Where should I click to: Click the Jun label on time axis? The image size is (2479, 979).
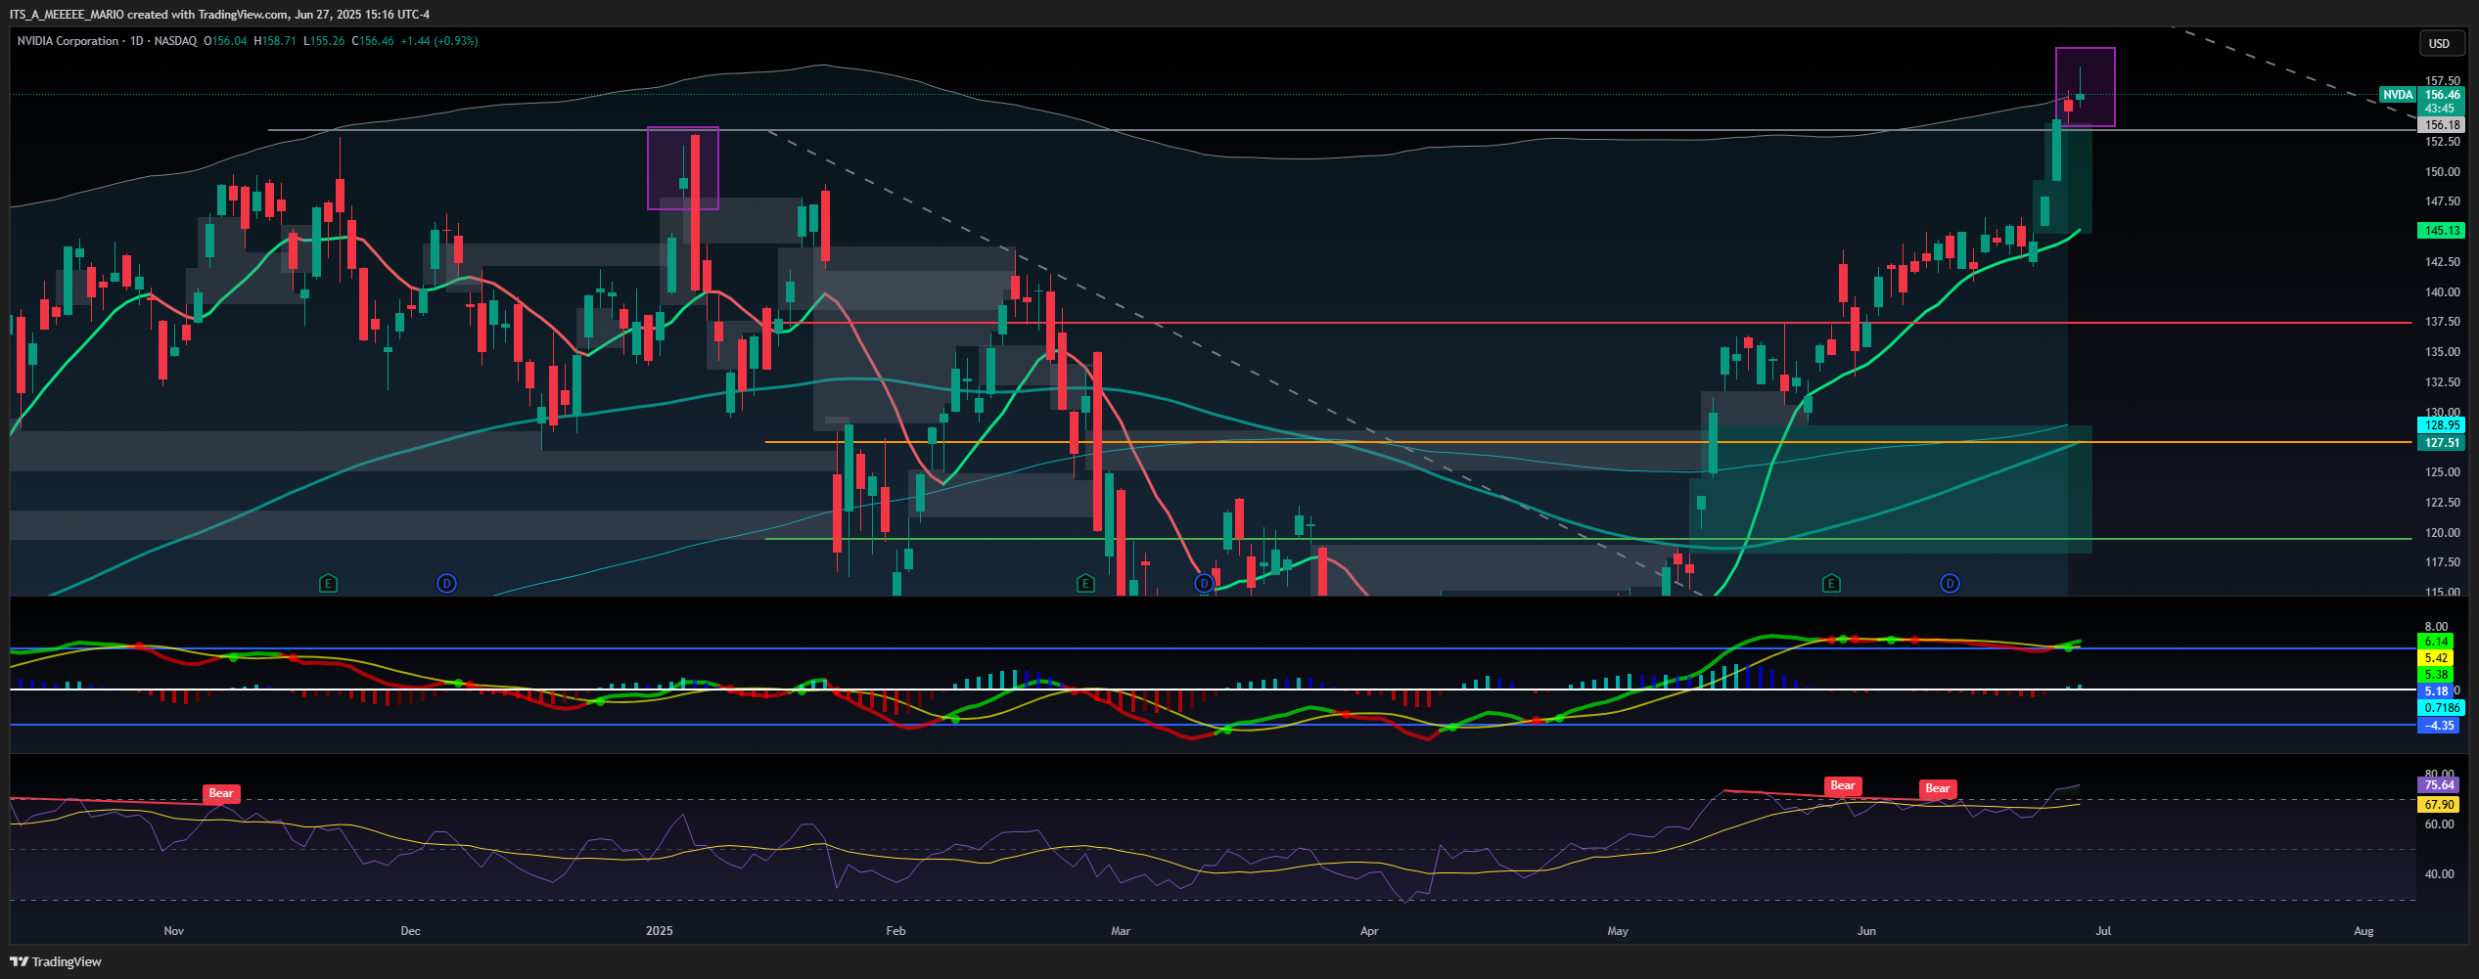(1866, 931)
